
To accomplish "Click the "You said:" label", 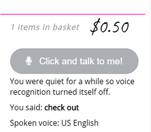I will (x=26, y=108).
